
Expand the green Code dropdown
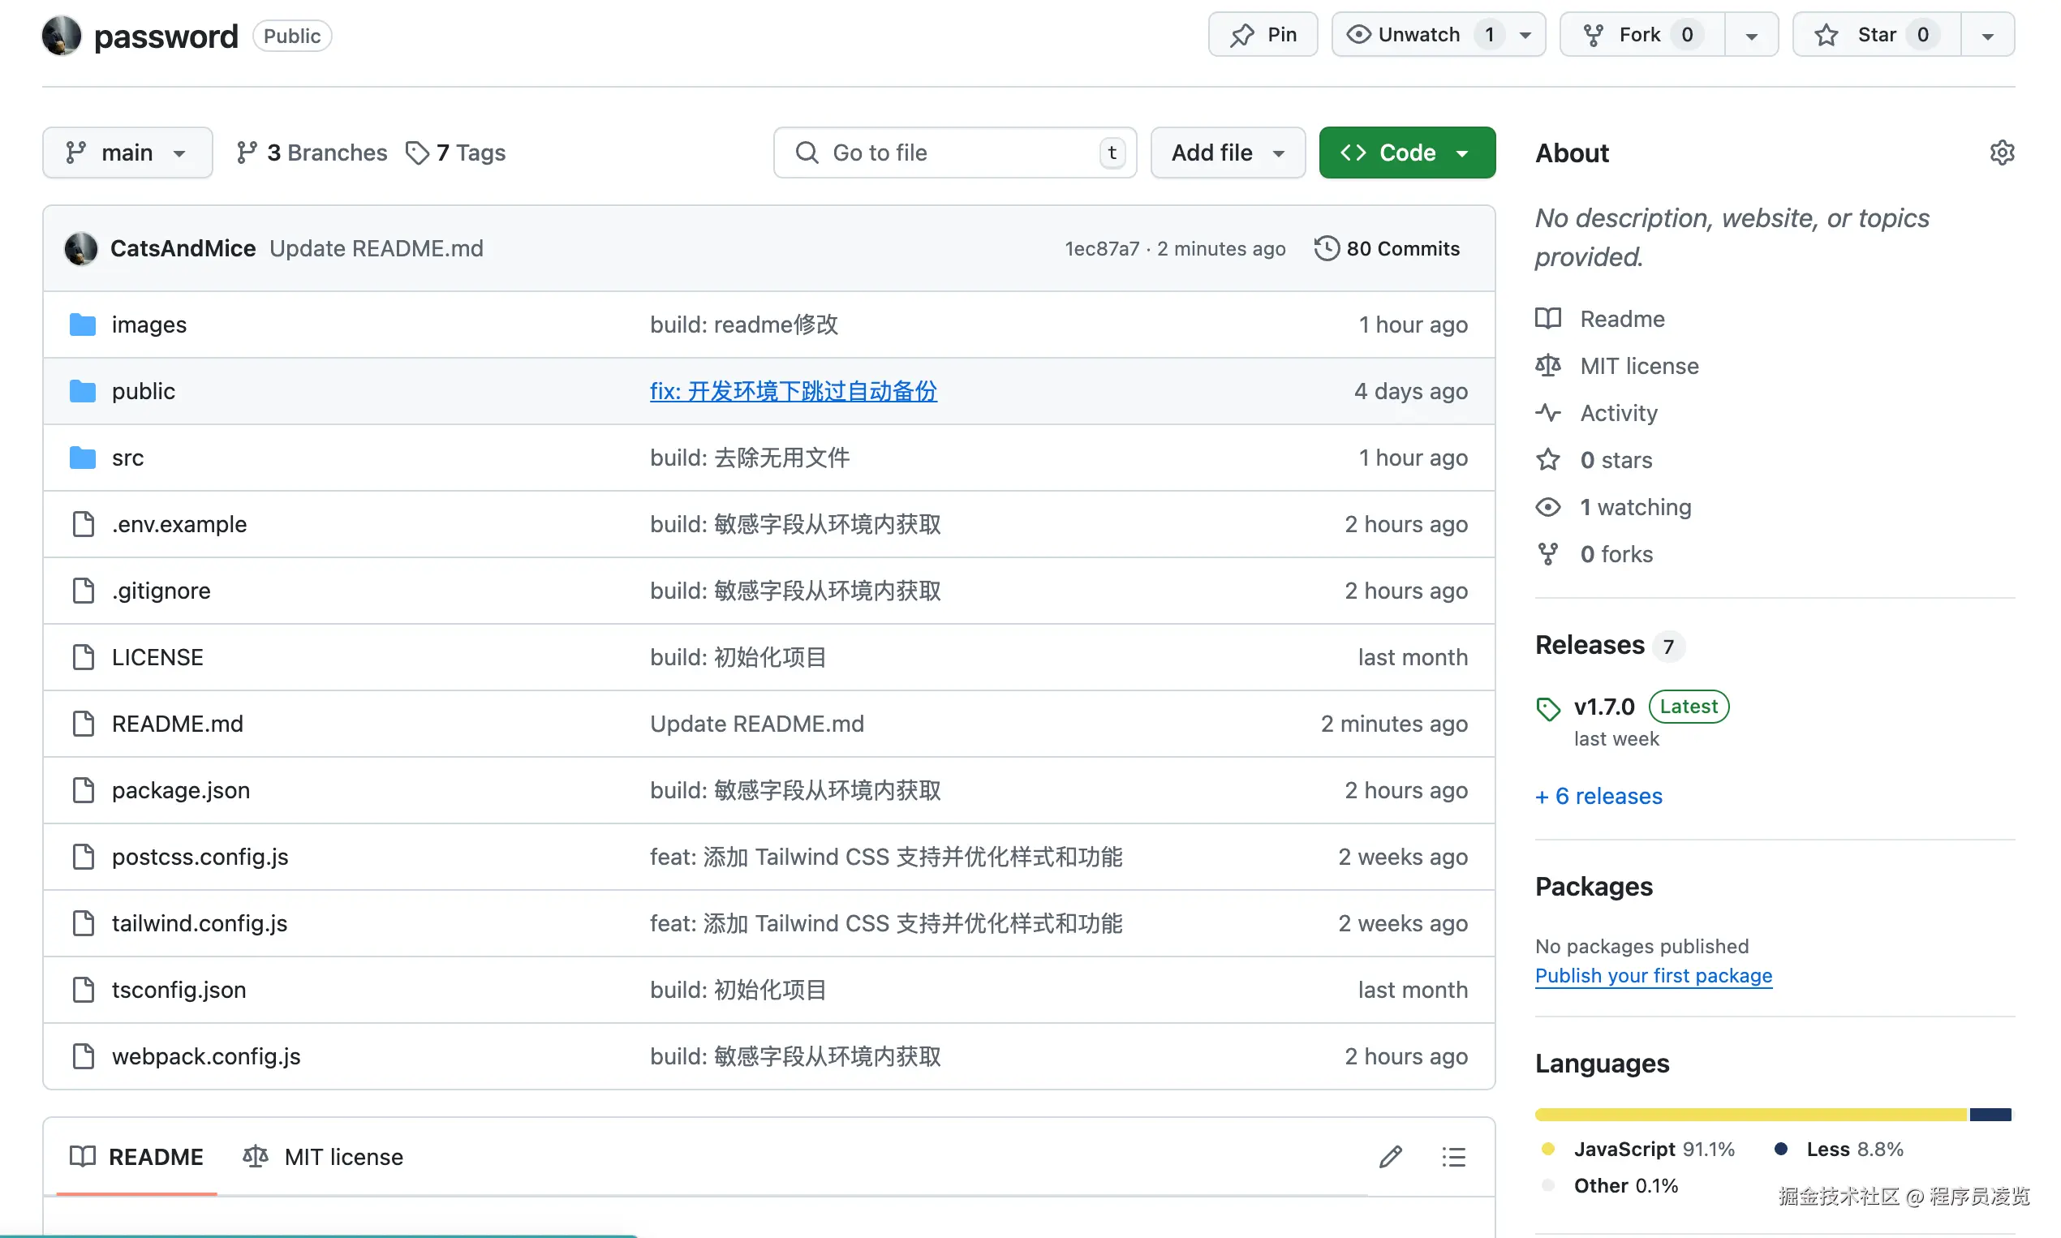(1406, 152)
